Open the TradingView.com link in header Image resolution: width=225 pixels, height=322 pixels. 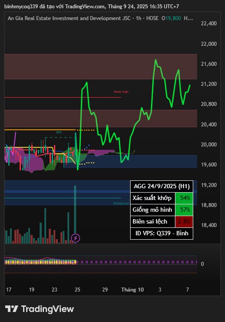[85, 7]
